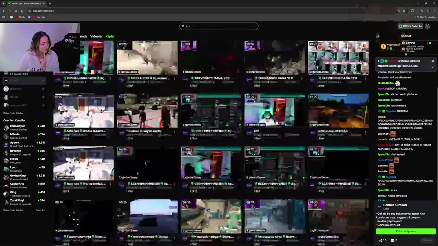Expand the gift leaderboard arrow
This screenshot has height=246, width=438.
pos(406,54)
